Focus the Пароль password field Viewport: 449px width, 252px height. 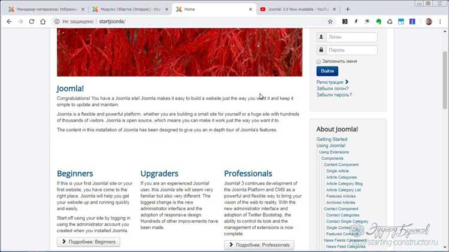pyautogui.click(x=351, y=50)
